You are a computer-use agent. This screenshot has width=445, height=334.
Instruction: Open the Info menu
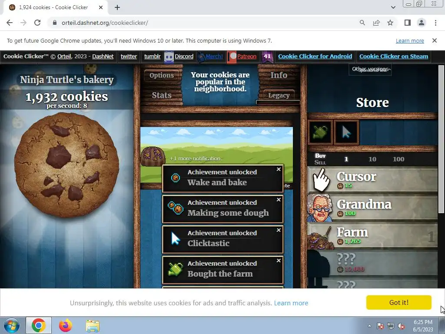pyautogui.click(x=279, y=75)
